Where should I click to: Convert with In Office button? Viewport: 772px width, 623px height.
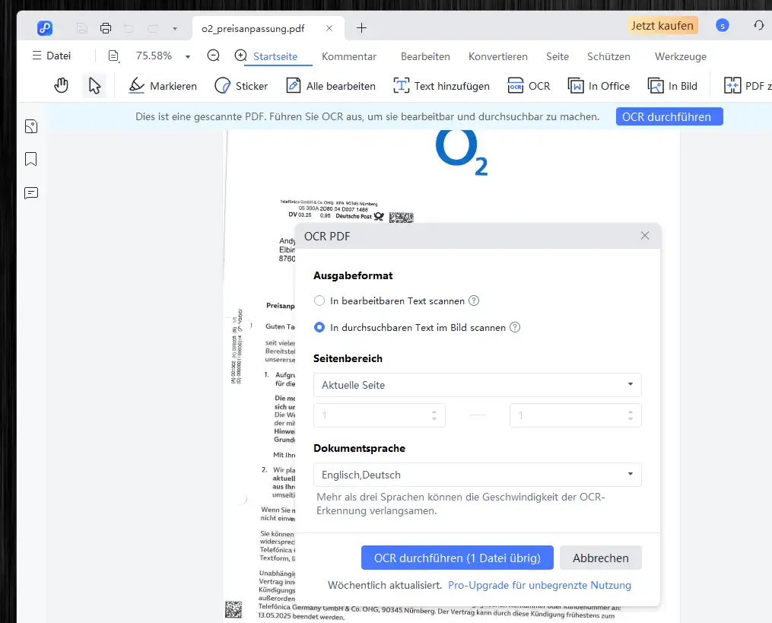[599, 86]
